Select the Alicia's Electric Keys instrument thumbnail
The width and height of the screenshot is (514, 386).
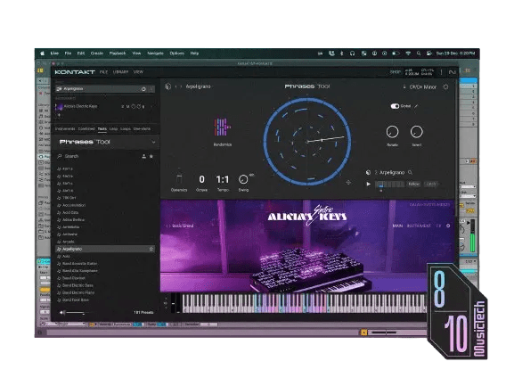[x=59, y=107]
